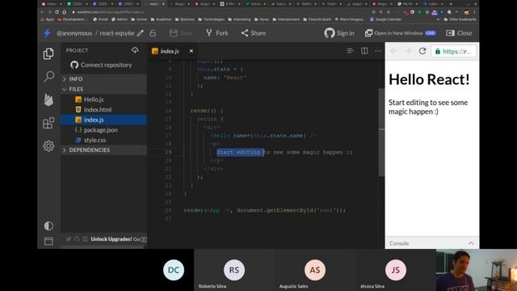Expand the INFO section

(104, 79)
